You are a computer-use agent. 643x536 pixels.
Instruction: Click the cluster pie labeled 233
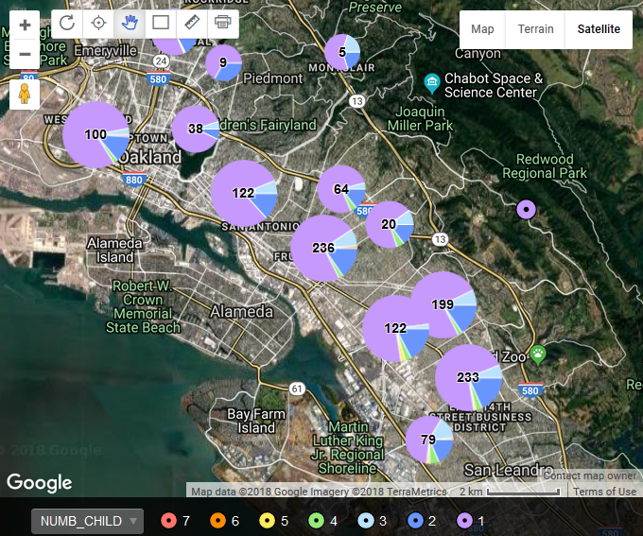[x=468, y=377]
